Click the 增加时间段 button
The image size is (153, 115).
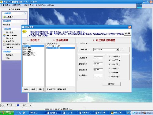pyautogui.click(x=51, y=89)
